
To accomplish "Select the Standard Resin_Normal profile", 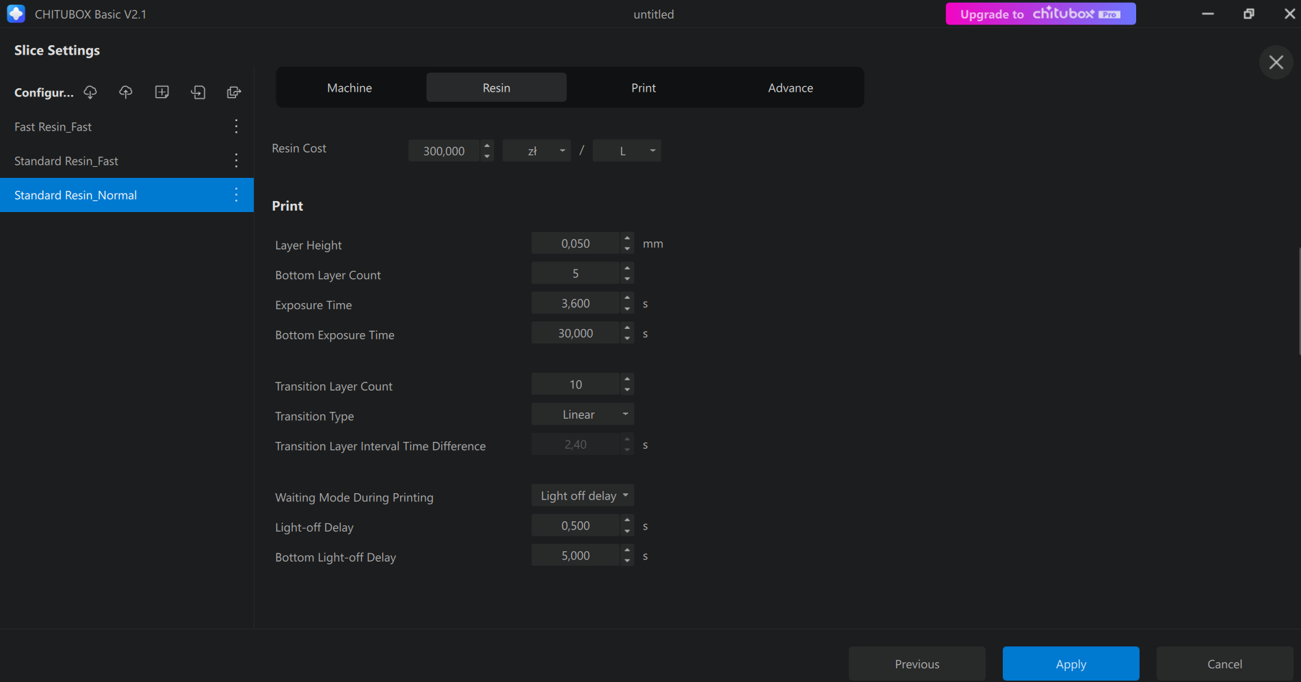I will coord(127,195).
